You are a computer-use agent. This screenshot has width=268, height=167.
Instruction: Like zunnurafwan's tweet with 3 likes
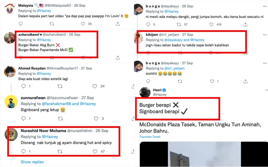pyautogui.click(x=96, y=118)
